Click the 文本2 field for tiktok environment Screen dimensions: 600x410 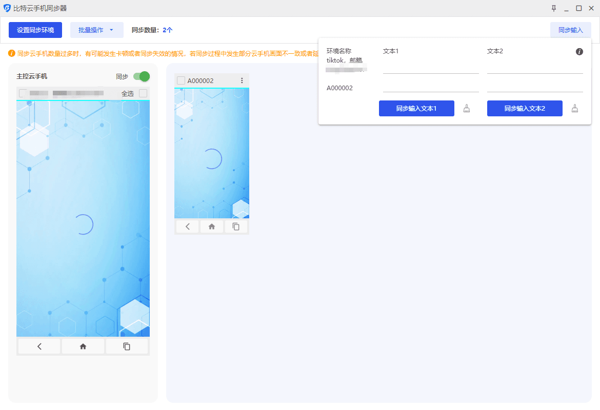pos(535,67)
